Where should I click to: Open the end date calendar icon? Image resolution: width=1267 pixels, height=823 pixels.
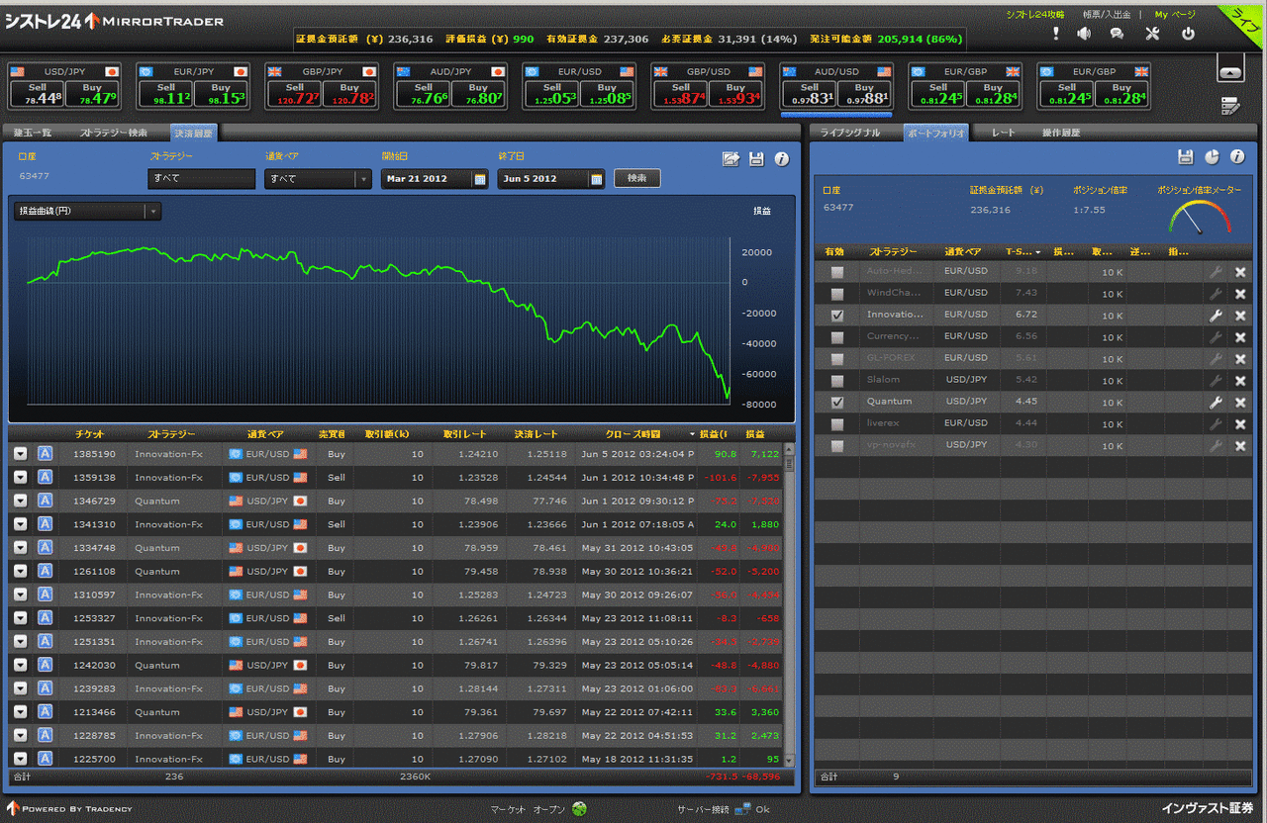[x=596, y=179]
